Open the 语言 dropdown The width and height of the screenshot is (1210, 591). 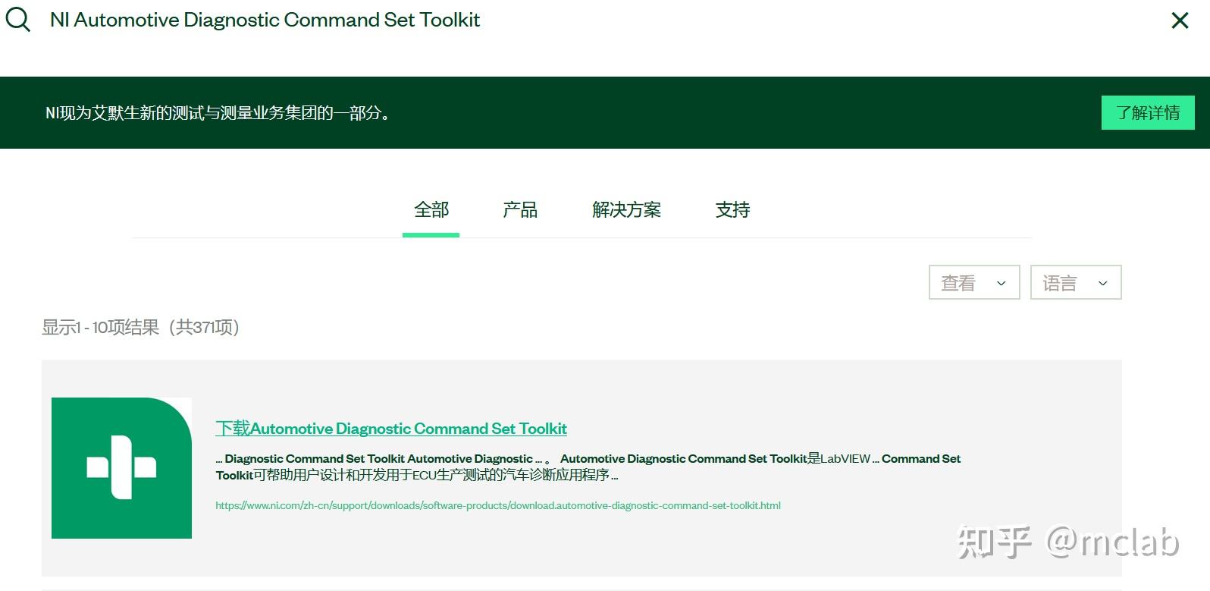click(1076, 282)
